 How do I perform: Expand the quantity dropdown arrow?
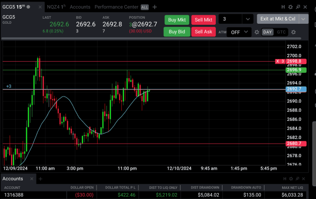click(248, 19)
